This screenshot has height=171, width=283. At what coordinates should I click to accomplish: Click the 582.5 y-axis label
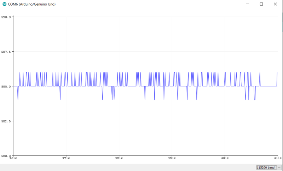(6, 121)
